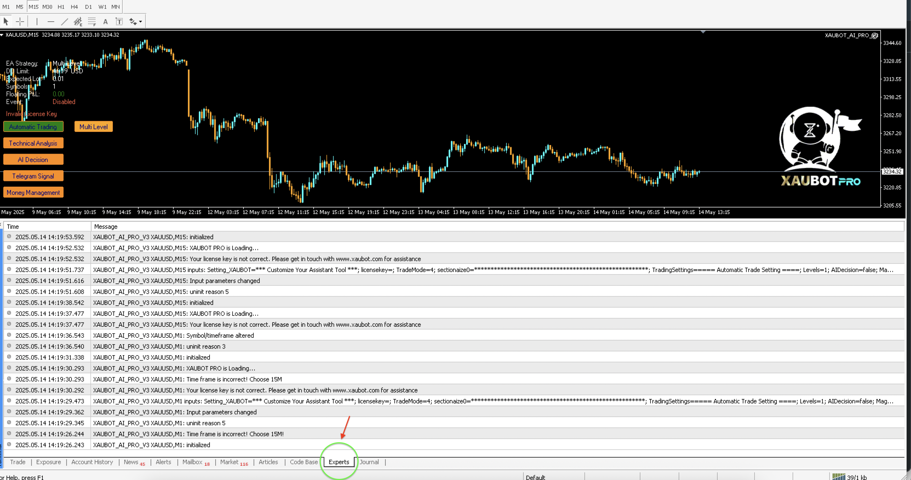The width and height of the screenshot is (911, 480).
Task: Select log row 14:19:51.737 M15 inputs
Action: pyautogui.click(x=454, y=270)
